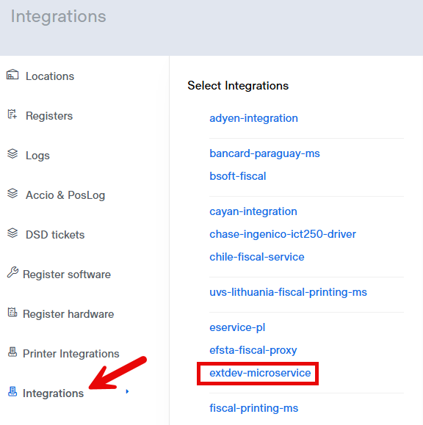
Task: Click the Accio & PosLog layers icon
Action: pyautogui.click(x=12, y=193)
